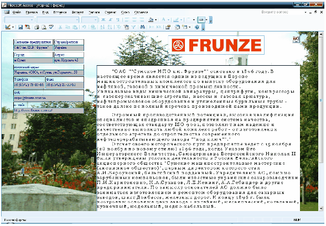326x226 pixels.
Task: Open the View mode dropdown arrow
Action: 13,27
